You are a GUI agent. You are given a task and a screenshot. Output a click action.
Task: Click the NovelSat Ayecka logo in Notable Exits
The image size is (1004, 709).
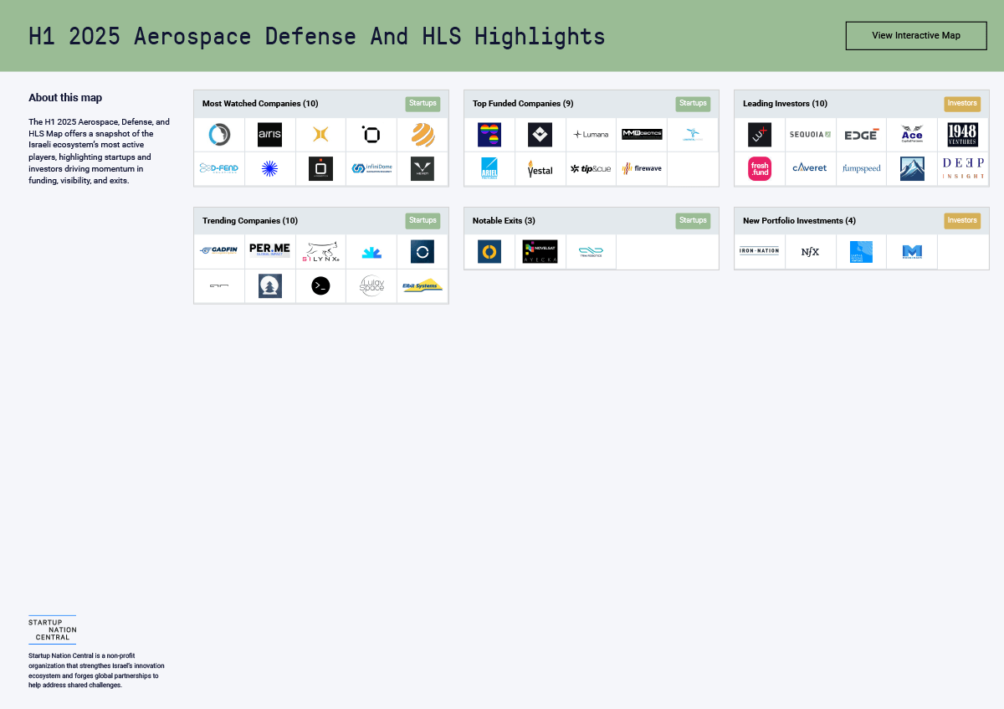540,251
